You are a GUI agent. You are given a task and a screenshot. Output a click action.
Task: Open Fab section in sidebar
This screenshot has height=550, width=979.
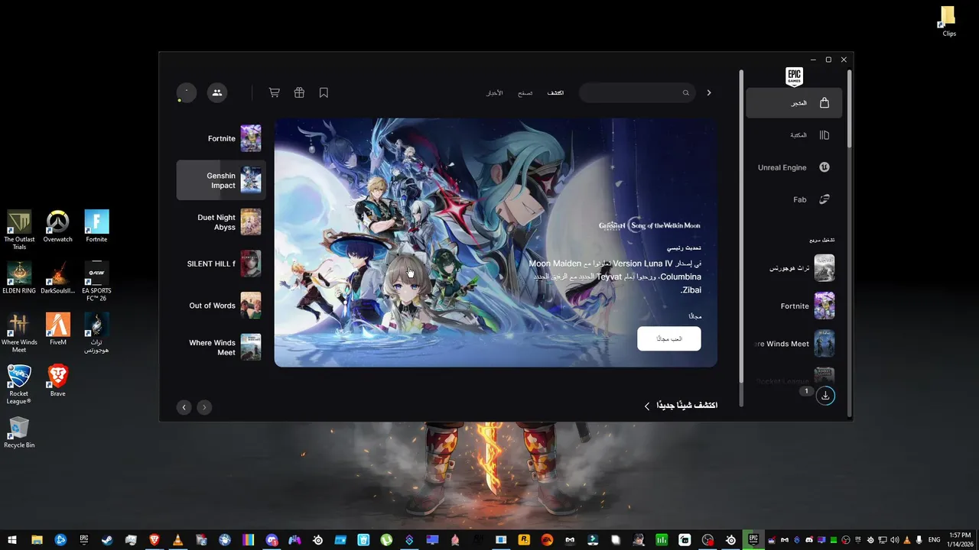coord(794,199)
